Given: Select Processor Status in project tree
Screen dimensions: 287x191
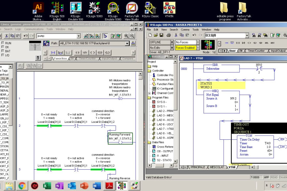Looking at the screenshot, I should (163, 80).
